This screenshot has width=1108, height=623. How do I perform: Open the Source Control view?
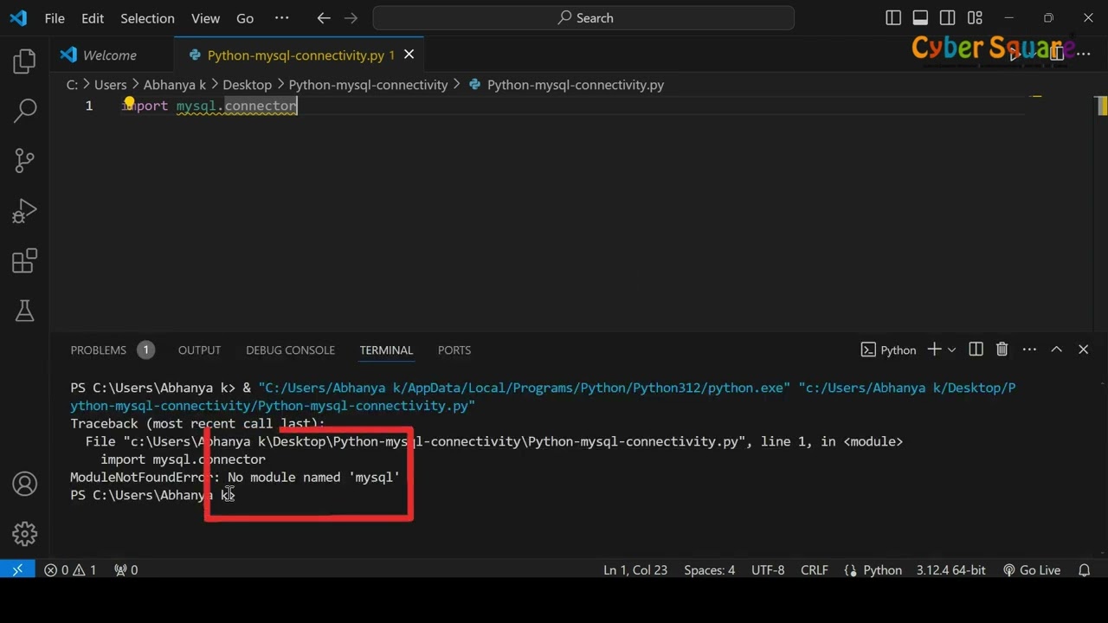(x=24, y=160)
